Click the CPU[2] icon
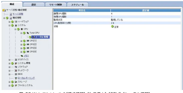The height and width of the screenshot is (93, 183). 28,44
